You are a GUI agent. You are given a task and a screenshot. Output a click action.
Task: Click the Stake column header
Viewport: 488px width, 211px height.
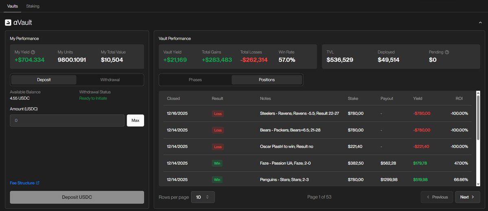coord(353,98)
